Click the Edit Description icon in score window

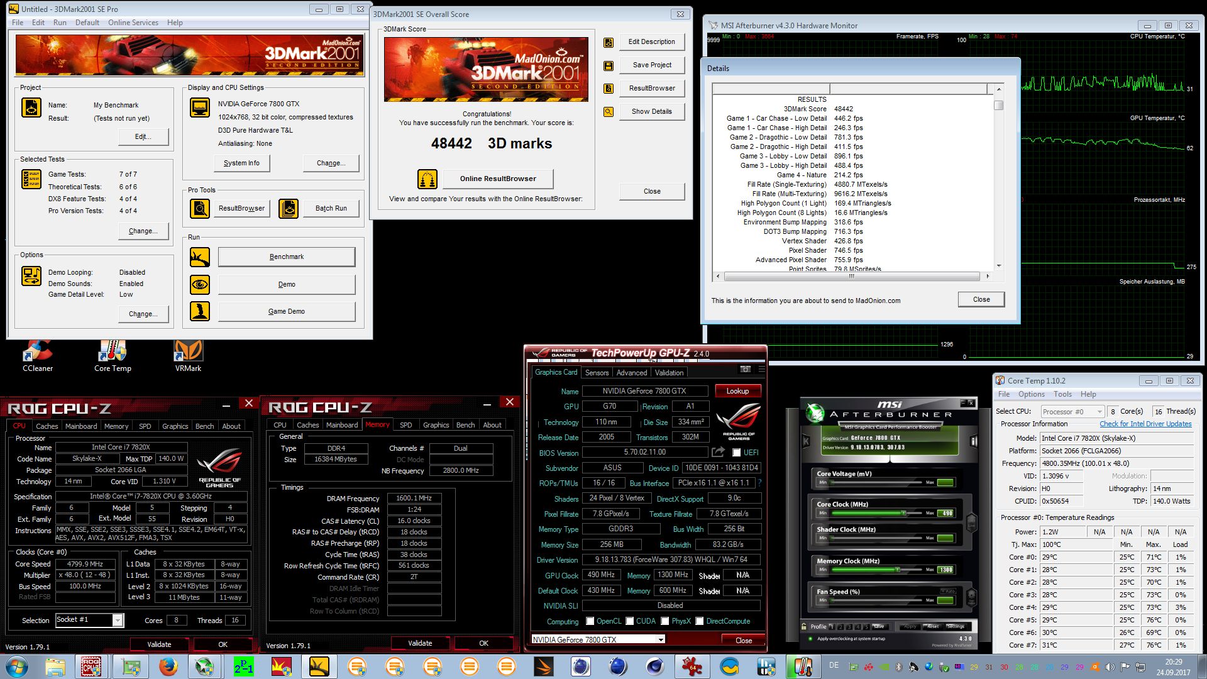[609, 42]
